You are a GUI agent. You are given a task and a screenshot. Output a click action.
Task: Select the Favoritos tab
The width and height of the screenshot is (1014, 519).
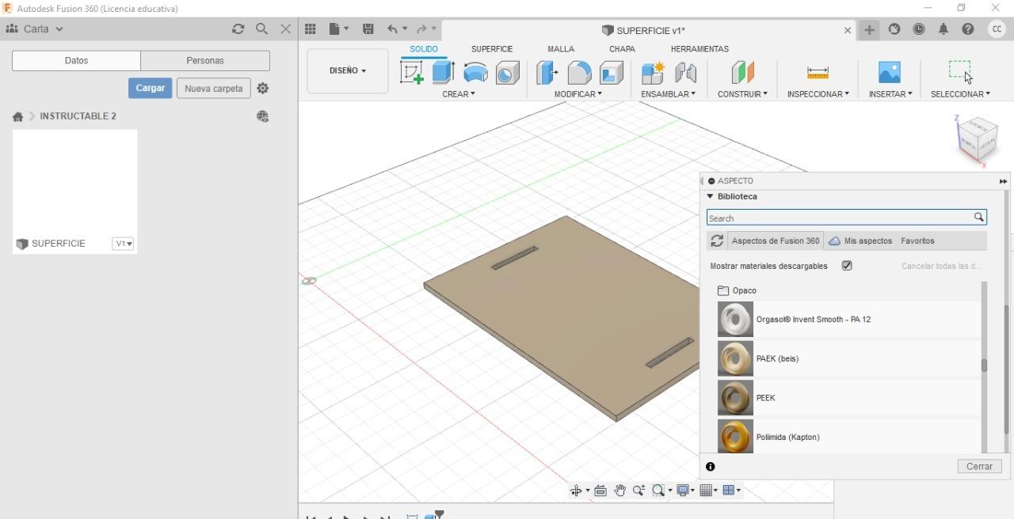click(x=917, y=241)
